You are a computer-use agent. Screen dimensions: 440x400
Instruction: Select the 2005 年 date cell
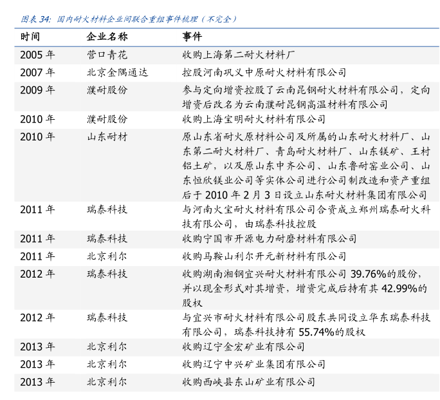[37, 55]
